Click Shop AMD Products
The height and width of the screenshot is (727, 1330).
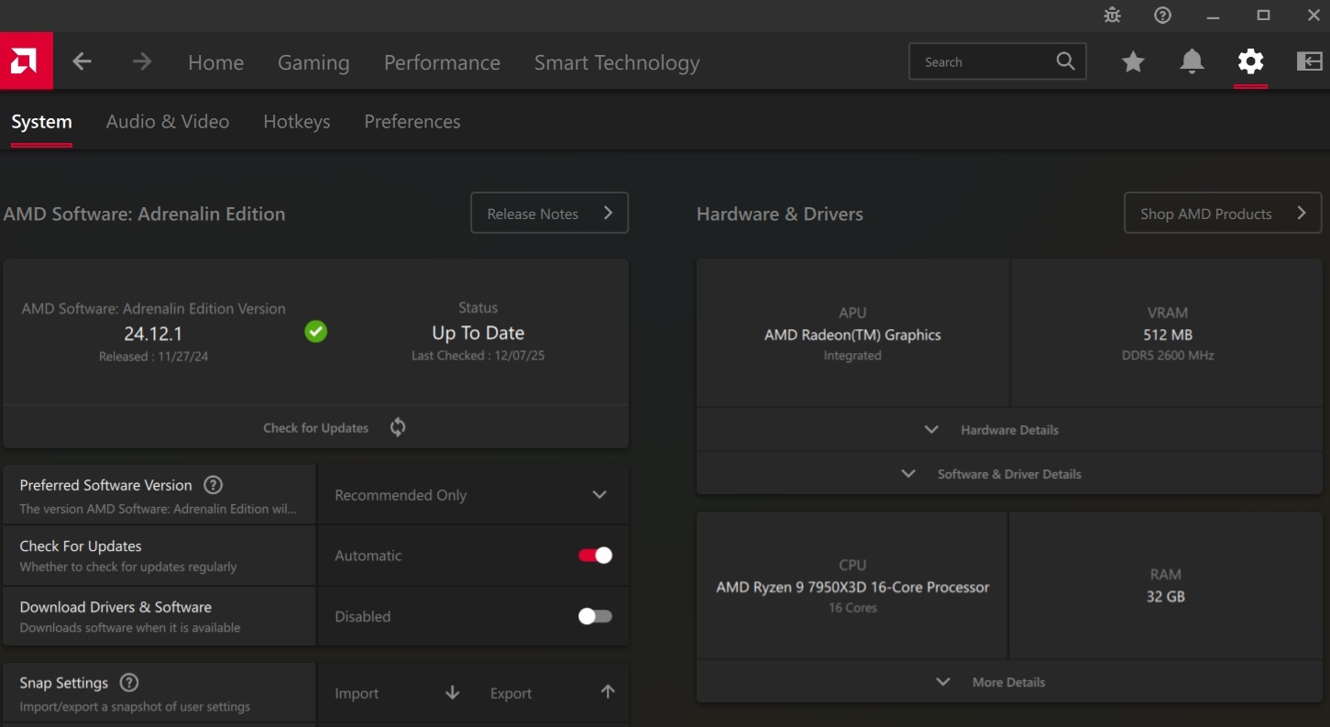click(x=1222, y=213)
